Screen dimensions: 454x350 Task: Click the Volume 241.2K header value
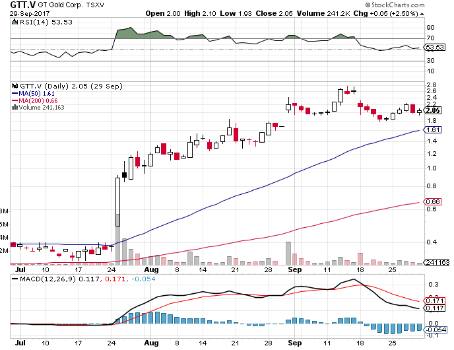pyautogui.click(x=323, y=14)
